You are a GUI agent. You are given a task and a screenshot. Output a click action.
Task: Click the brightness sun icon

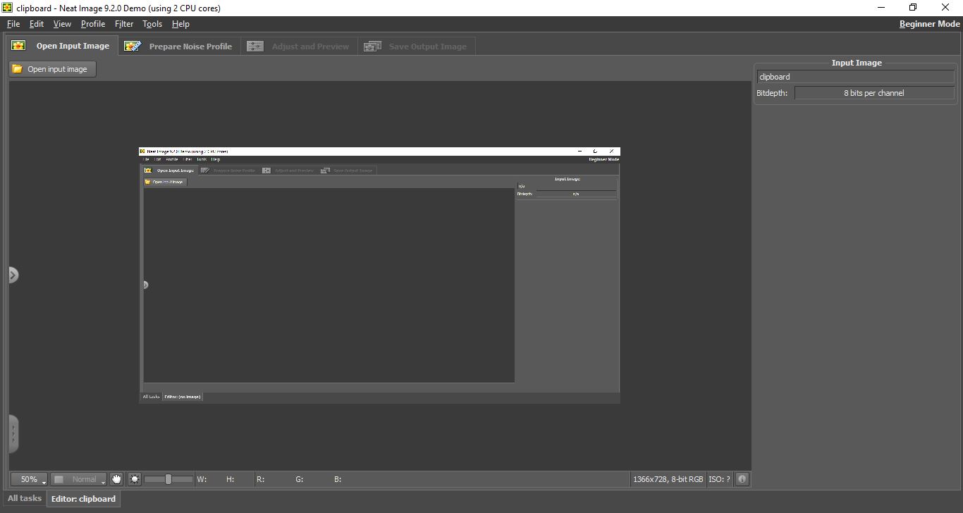[135, 479]
